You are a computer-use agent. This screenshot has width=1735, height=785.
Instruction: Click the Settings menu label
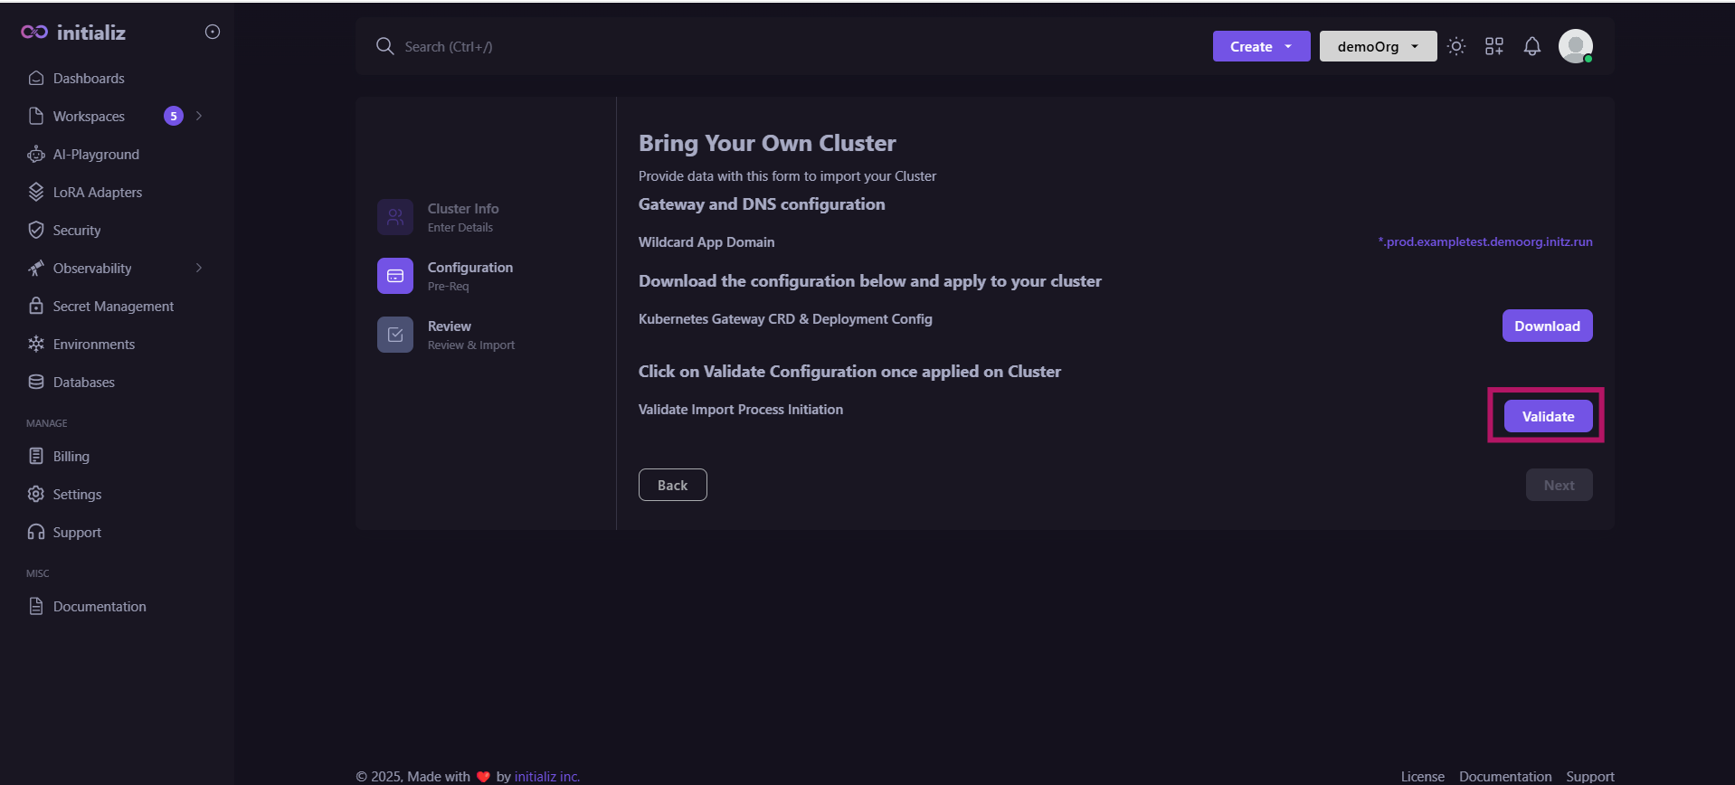pyautogui.click(x=78, y=495)
